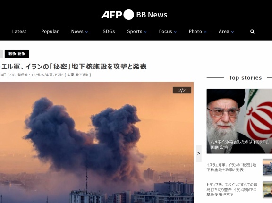Expand the News dropdown chevron
The width and height of the screenshot is (272, 203).
pos(86,32)
